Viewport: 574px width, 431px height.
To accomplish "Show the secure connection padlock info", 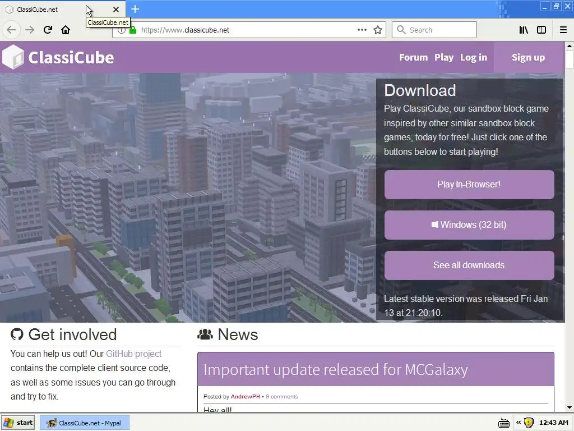I will point(133,30).
